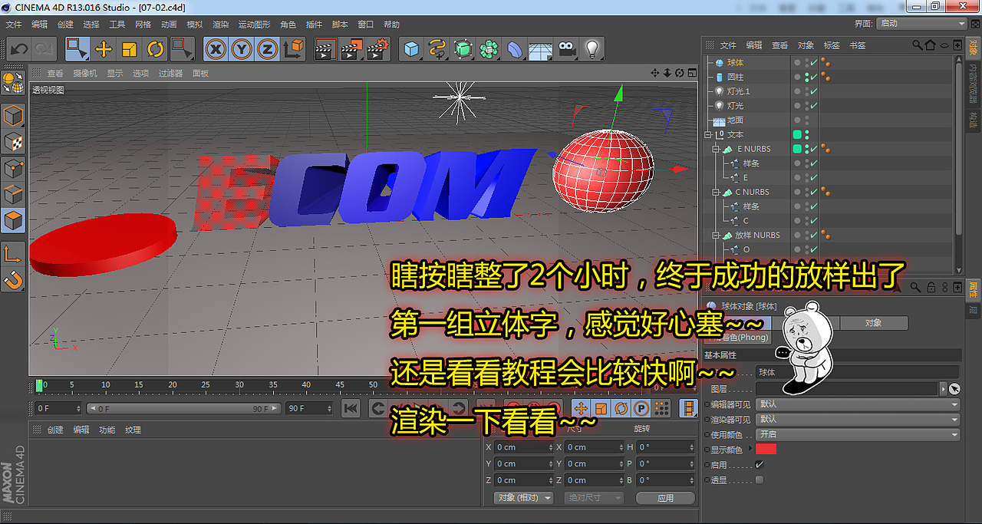The image size is (982, 524).
Task: Toggle the Y axis lock
Action: click(242, 50)
